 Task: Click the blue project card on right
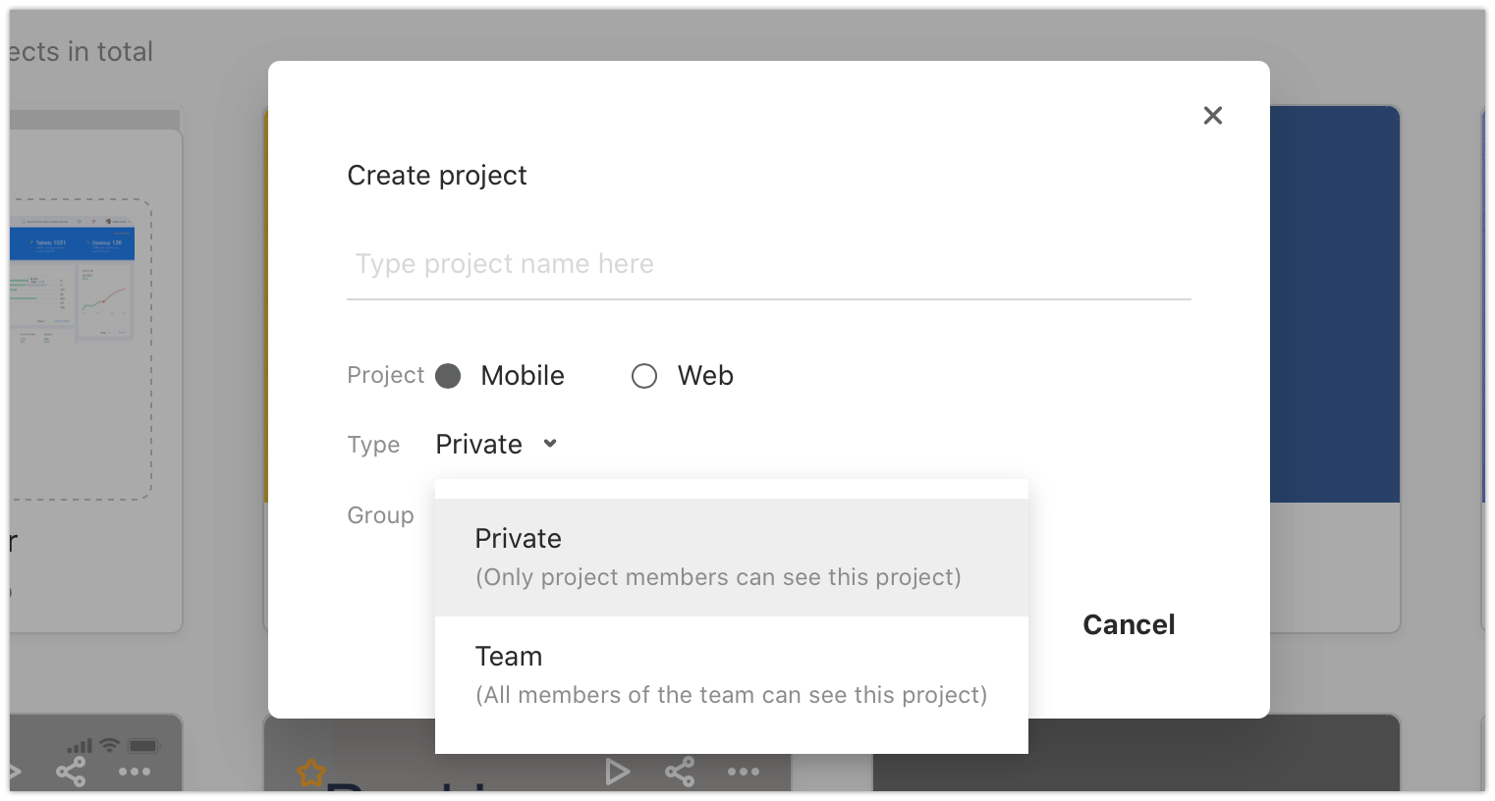[x=1335, y=304]
